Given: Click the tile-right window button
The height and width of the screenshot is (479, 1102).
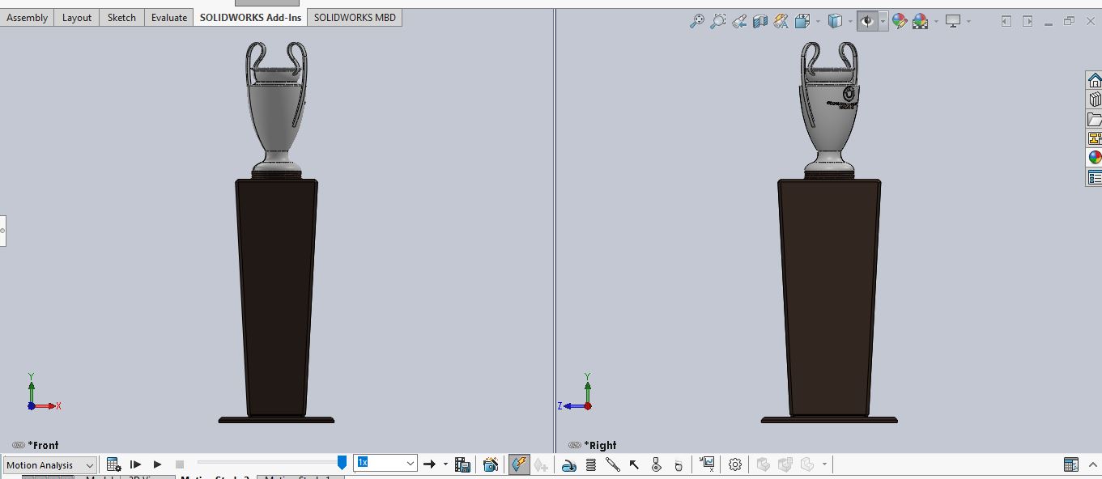Looking at the screenshot, I should (x=1028, y=21).
